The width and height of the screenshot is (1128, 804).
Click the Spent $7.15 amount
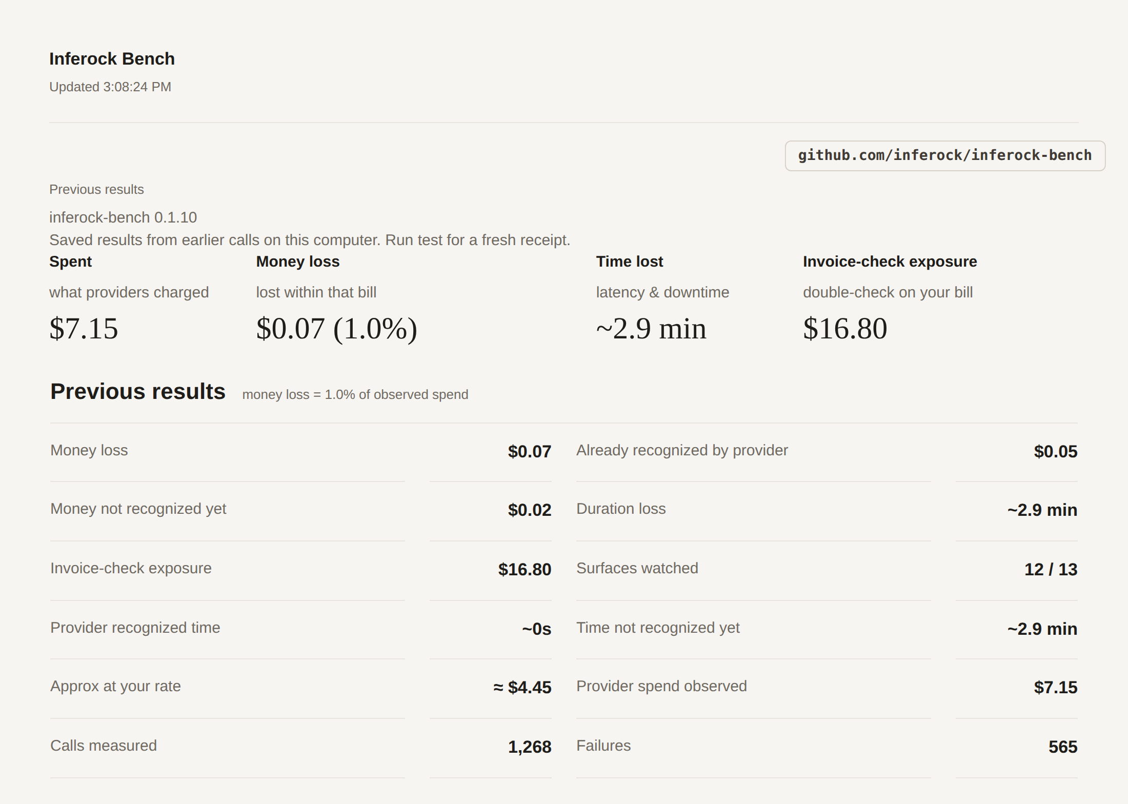tap(84, 328)
